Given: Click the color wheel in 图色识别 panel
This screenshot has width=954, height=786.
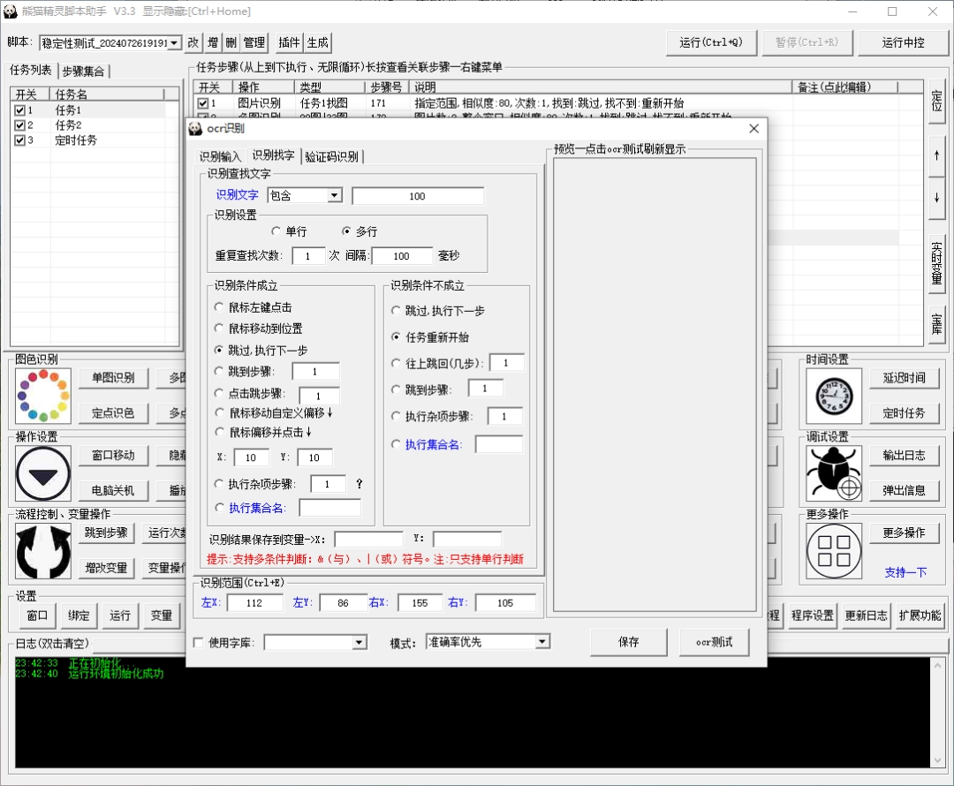Looking at the screenshot, I should click(x=42, y=396).
